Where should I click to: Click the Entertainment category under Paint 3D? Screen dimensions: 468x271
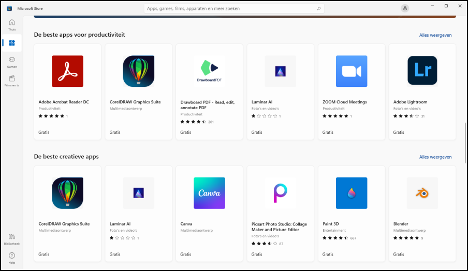coord(334,231)
